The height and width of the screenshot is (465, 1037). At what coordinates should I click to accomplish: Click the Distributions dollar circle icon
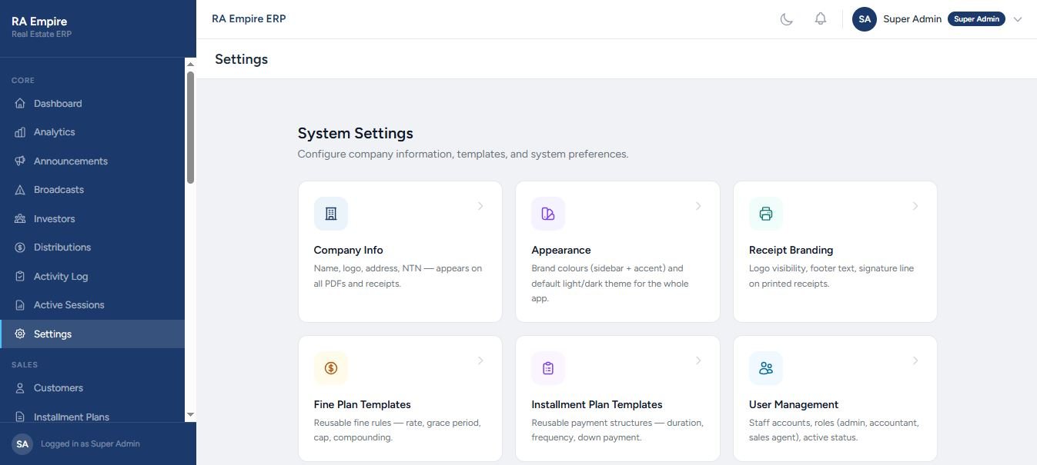tap(20, 247)
